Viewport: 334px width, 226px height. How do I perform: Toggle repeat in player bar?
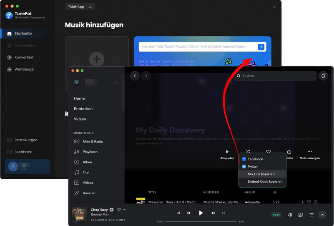pos(223,213)
